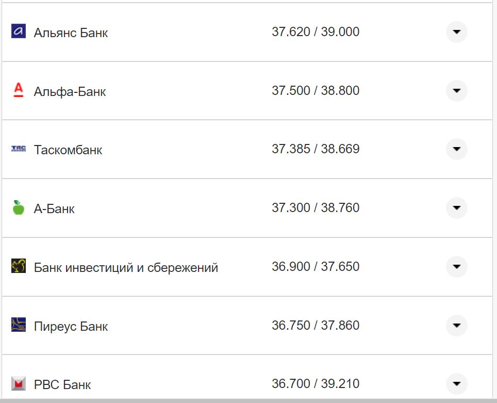The height and width of the screenshot is (403, 497).
Task: Click the 36.750 / 37.860 rate value
Action: pyautogui.click(x=316, y=326)
